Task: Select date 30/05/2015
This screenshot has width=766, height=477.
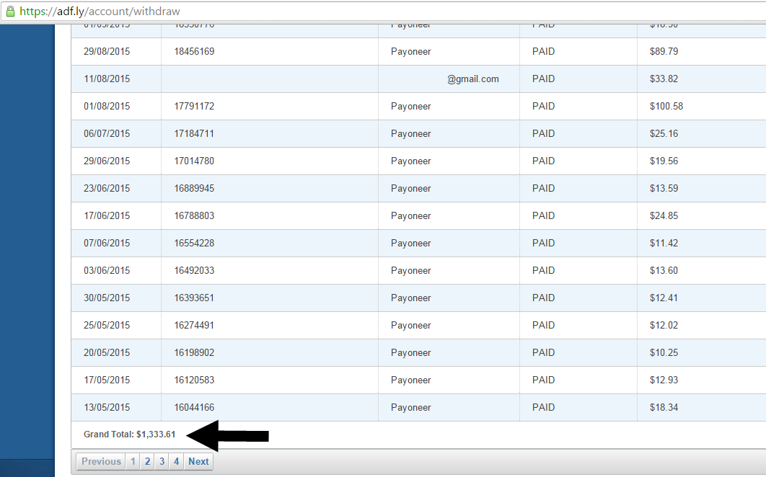Action: (x=107, y=298)
